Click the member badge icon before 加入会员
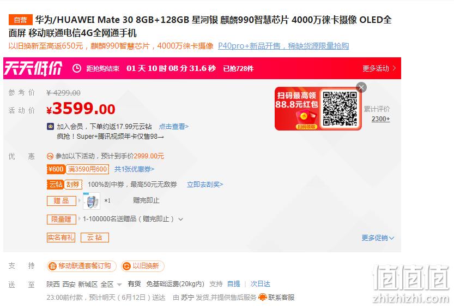Screen dimensions: 454x308 point(50,127)
